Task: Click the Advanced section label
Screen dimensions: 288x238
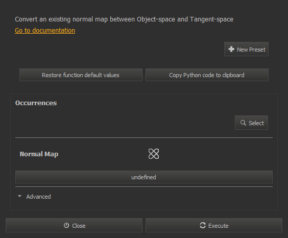Action: [39, 197]
